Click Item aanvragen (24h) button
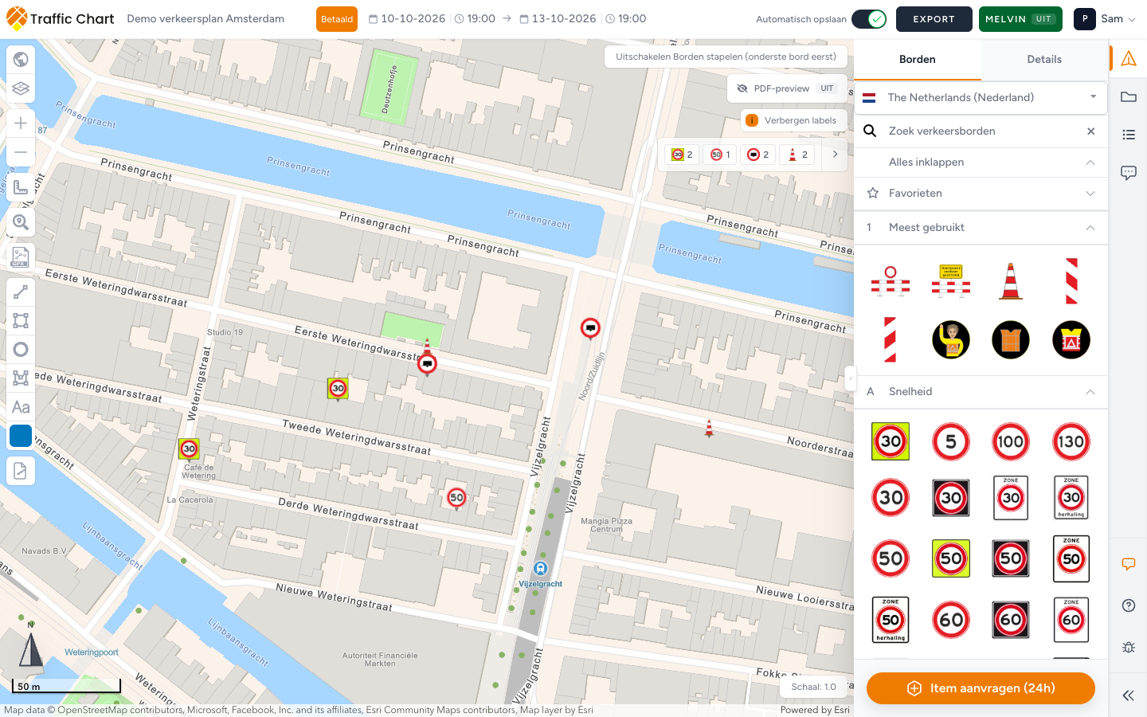 pos(981,688)
